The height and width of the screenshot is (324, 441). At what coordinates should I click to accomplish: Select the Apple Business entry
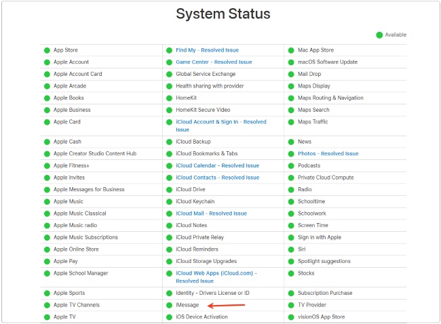(x=73, y=110)
